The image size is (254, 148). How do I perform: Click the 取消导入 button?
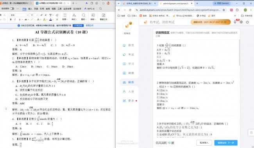tap(204, 143)
